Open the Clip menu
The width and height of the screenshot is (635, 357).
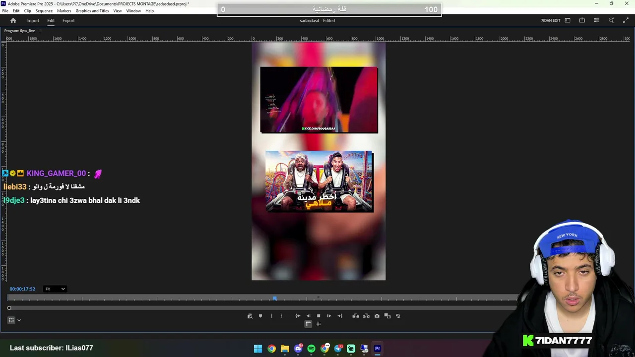tap(28, 11)
